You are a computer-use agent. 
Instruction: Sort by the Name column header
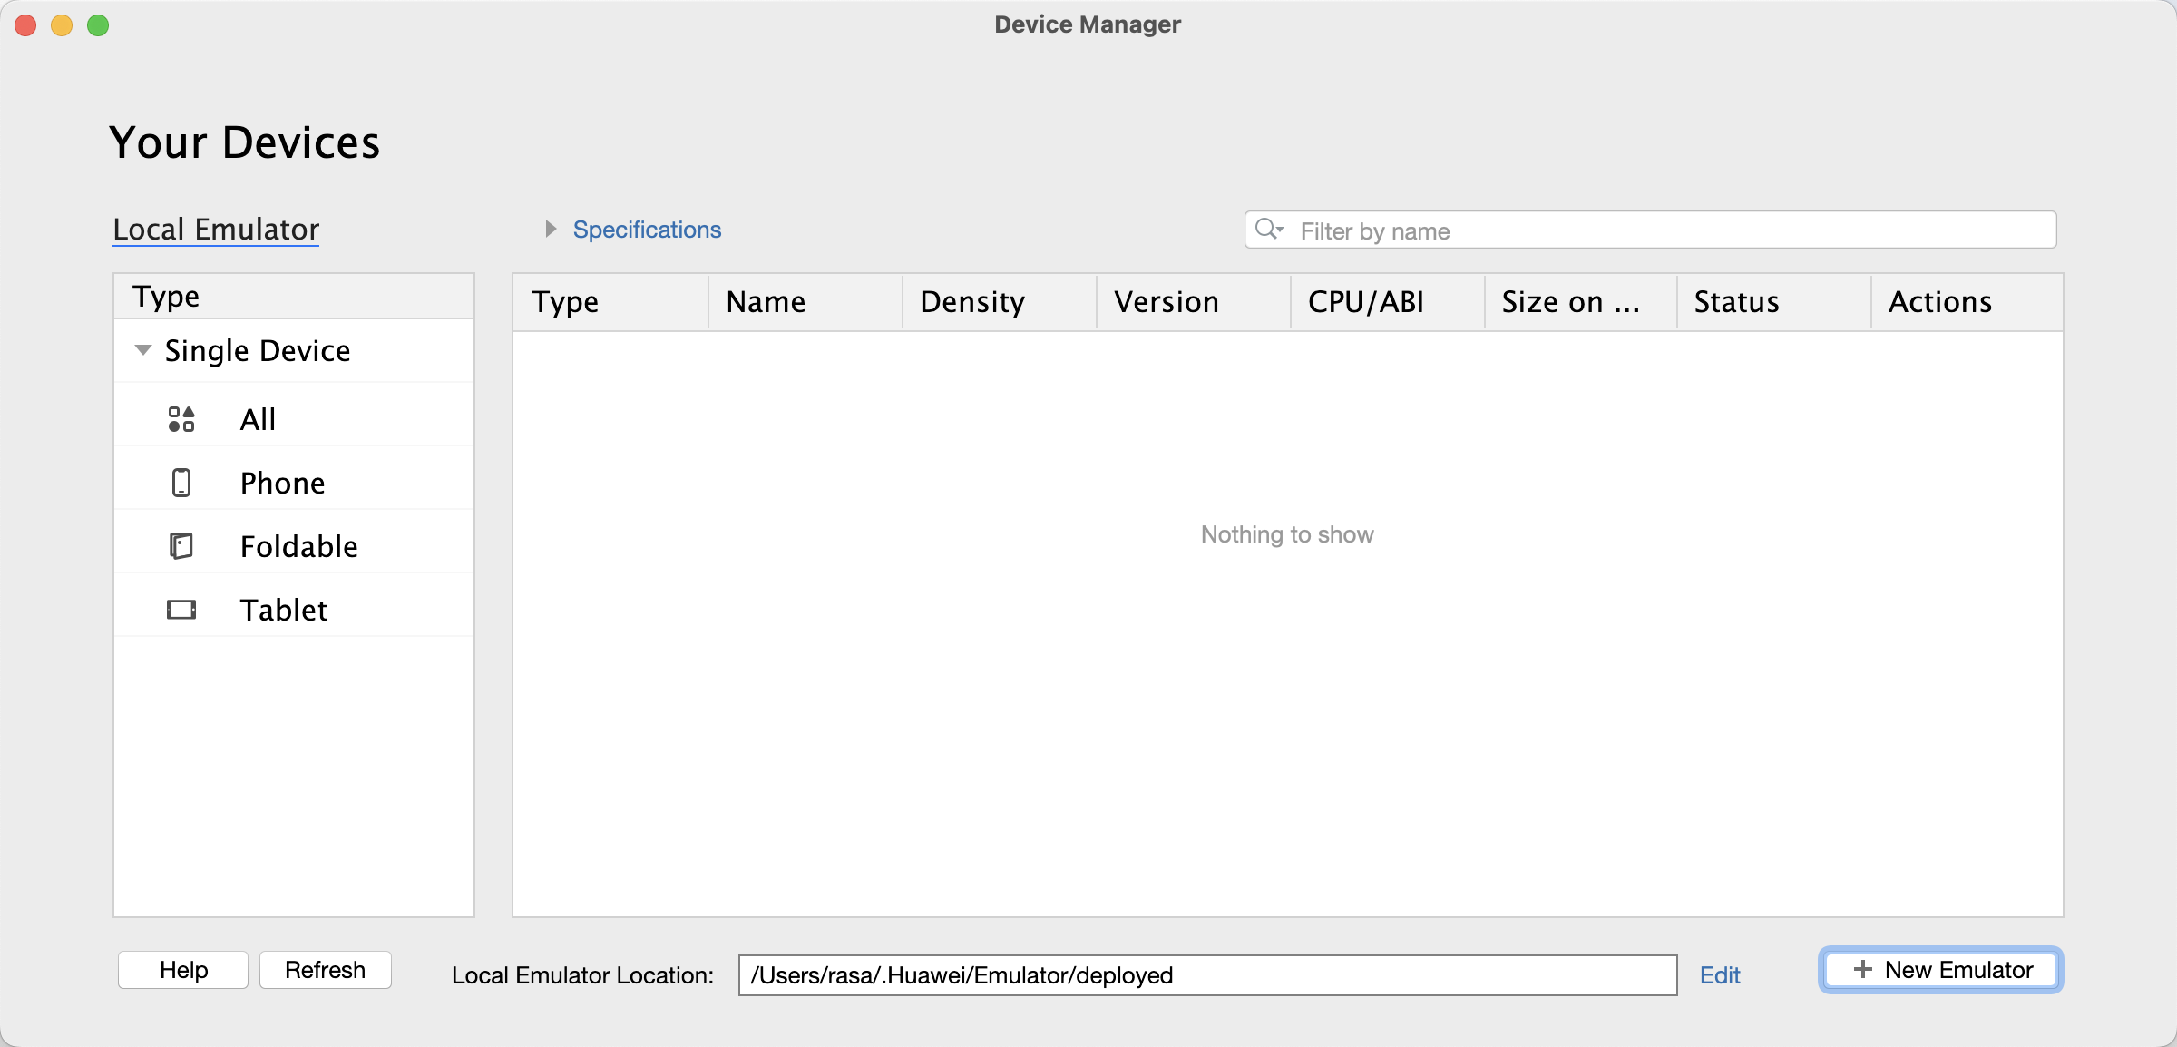coord(804,302)
